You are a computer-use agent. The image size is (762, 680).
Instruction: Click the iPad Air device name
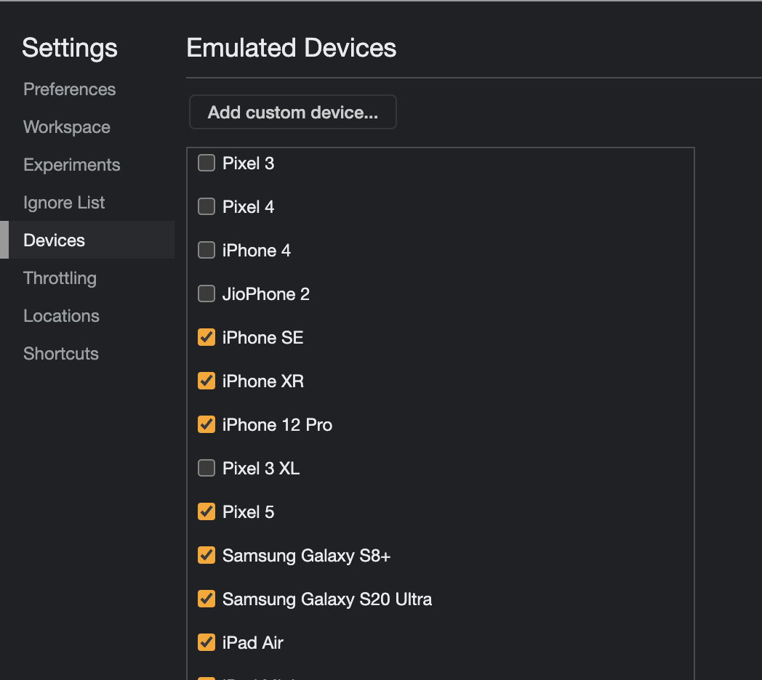pos(253,643)
